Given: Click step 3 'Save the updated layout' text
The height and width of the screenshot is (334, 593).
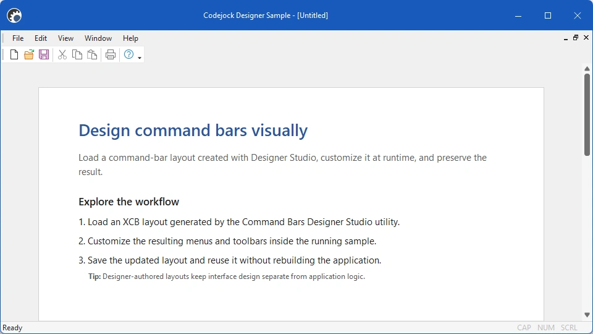Looking at the screenshot, I should pyautogui.click(x=230, y=260).
